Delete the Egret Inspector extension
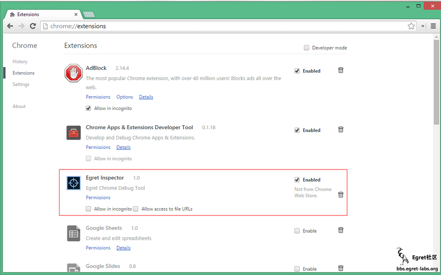The width and height of the screenshot is (441, 275). pos(341,195)
